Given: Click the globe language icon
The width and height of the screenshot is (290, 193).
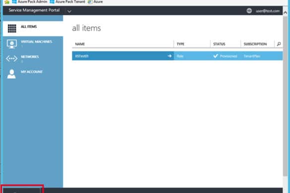Looking at the screenshot, I should click(x=249, y=11).
